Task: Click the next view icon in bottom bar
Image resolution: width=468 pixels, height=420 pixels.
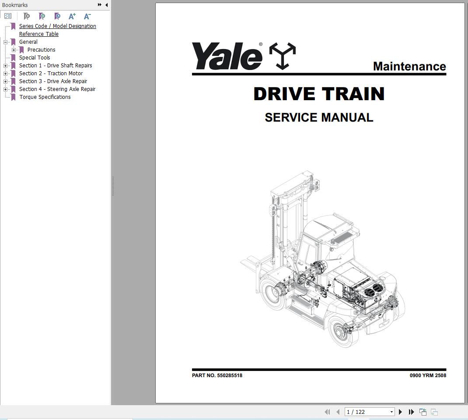Action: (x=434, y=412)
